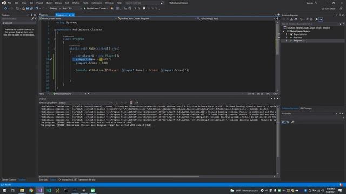This screenshot has height=194, width=346.
Task: Click the Solution Explorer home icon
Action: point(291,19)
